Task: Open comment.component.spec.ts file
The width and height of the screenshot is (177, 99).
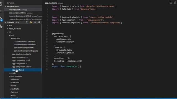Action: click(x=26, y=51)
